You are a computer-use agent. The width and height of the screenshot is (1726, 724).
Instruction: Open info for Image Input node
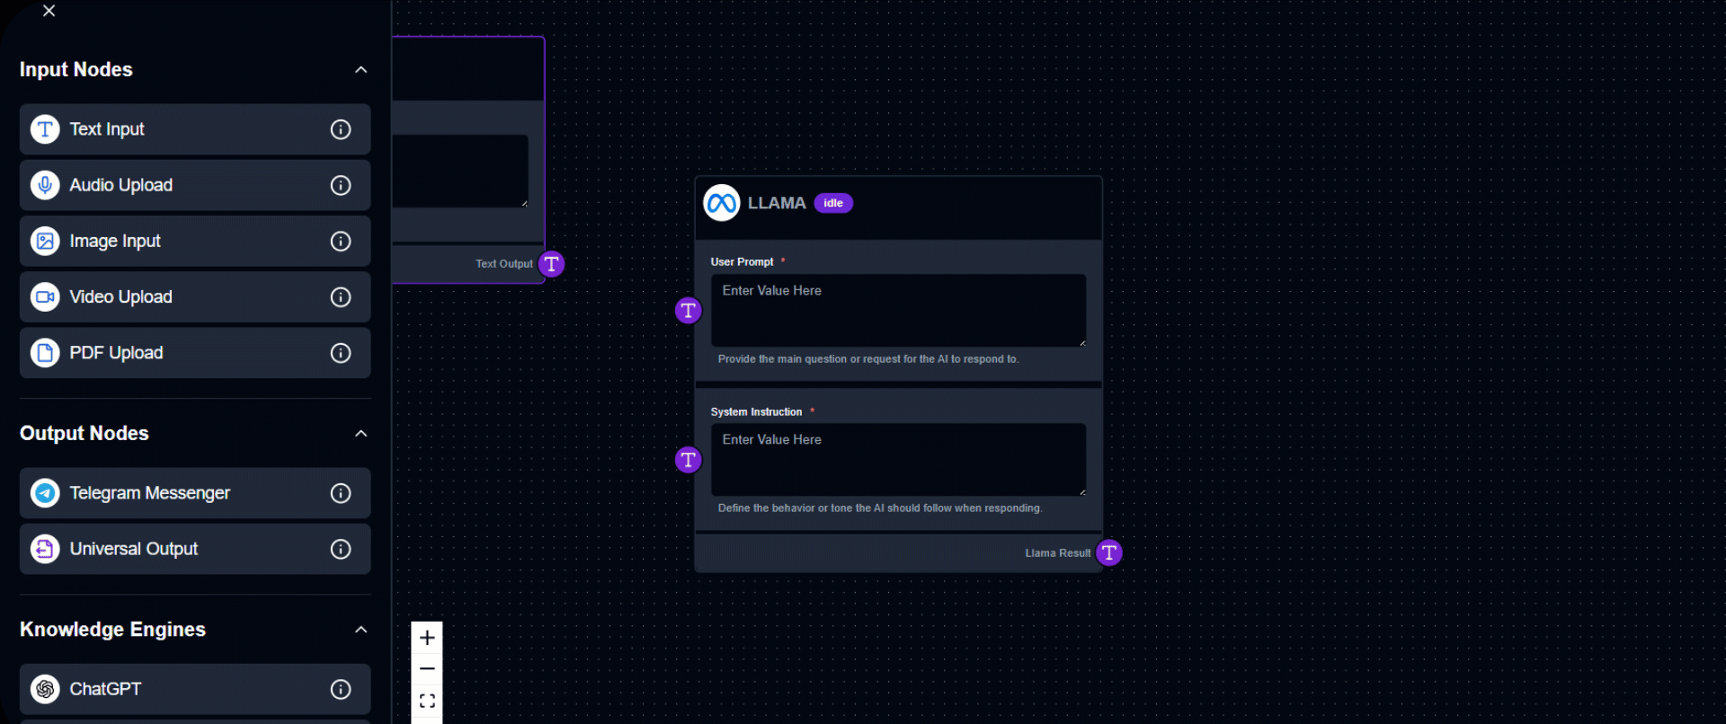click(x=341, y=241)
